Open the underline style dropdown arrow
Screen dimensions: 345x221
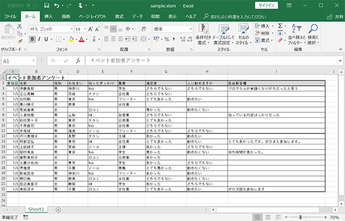52,39
